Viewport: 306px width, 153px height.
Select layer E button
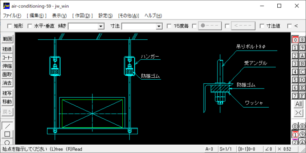(x=302, y=88)
